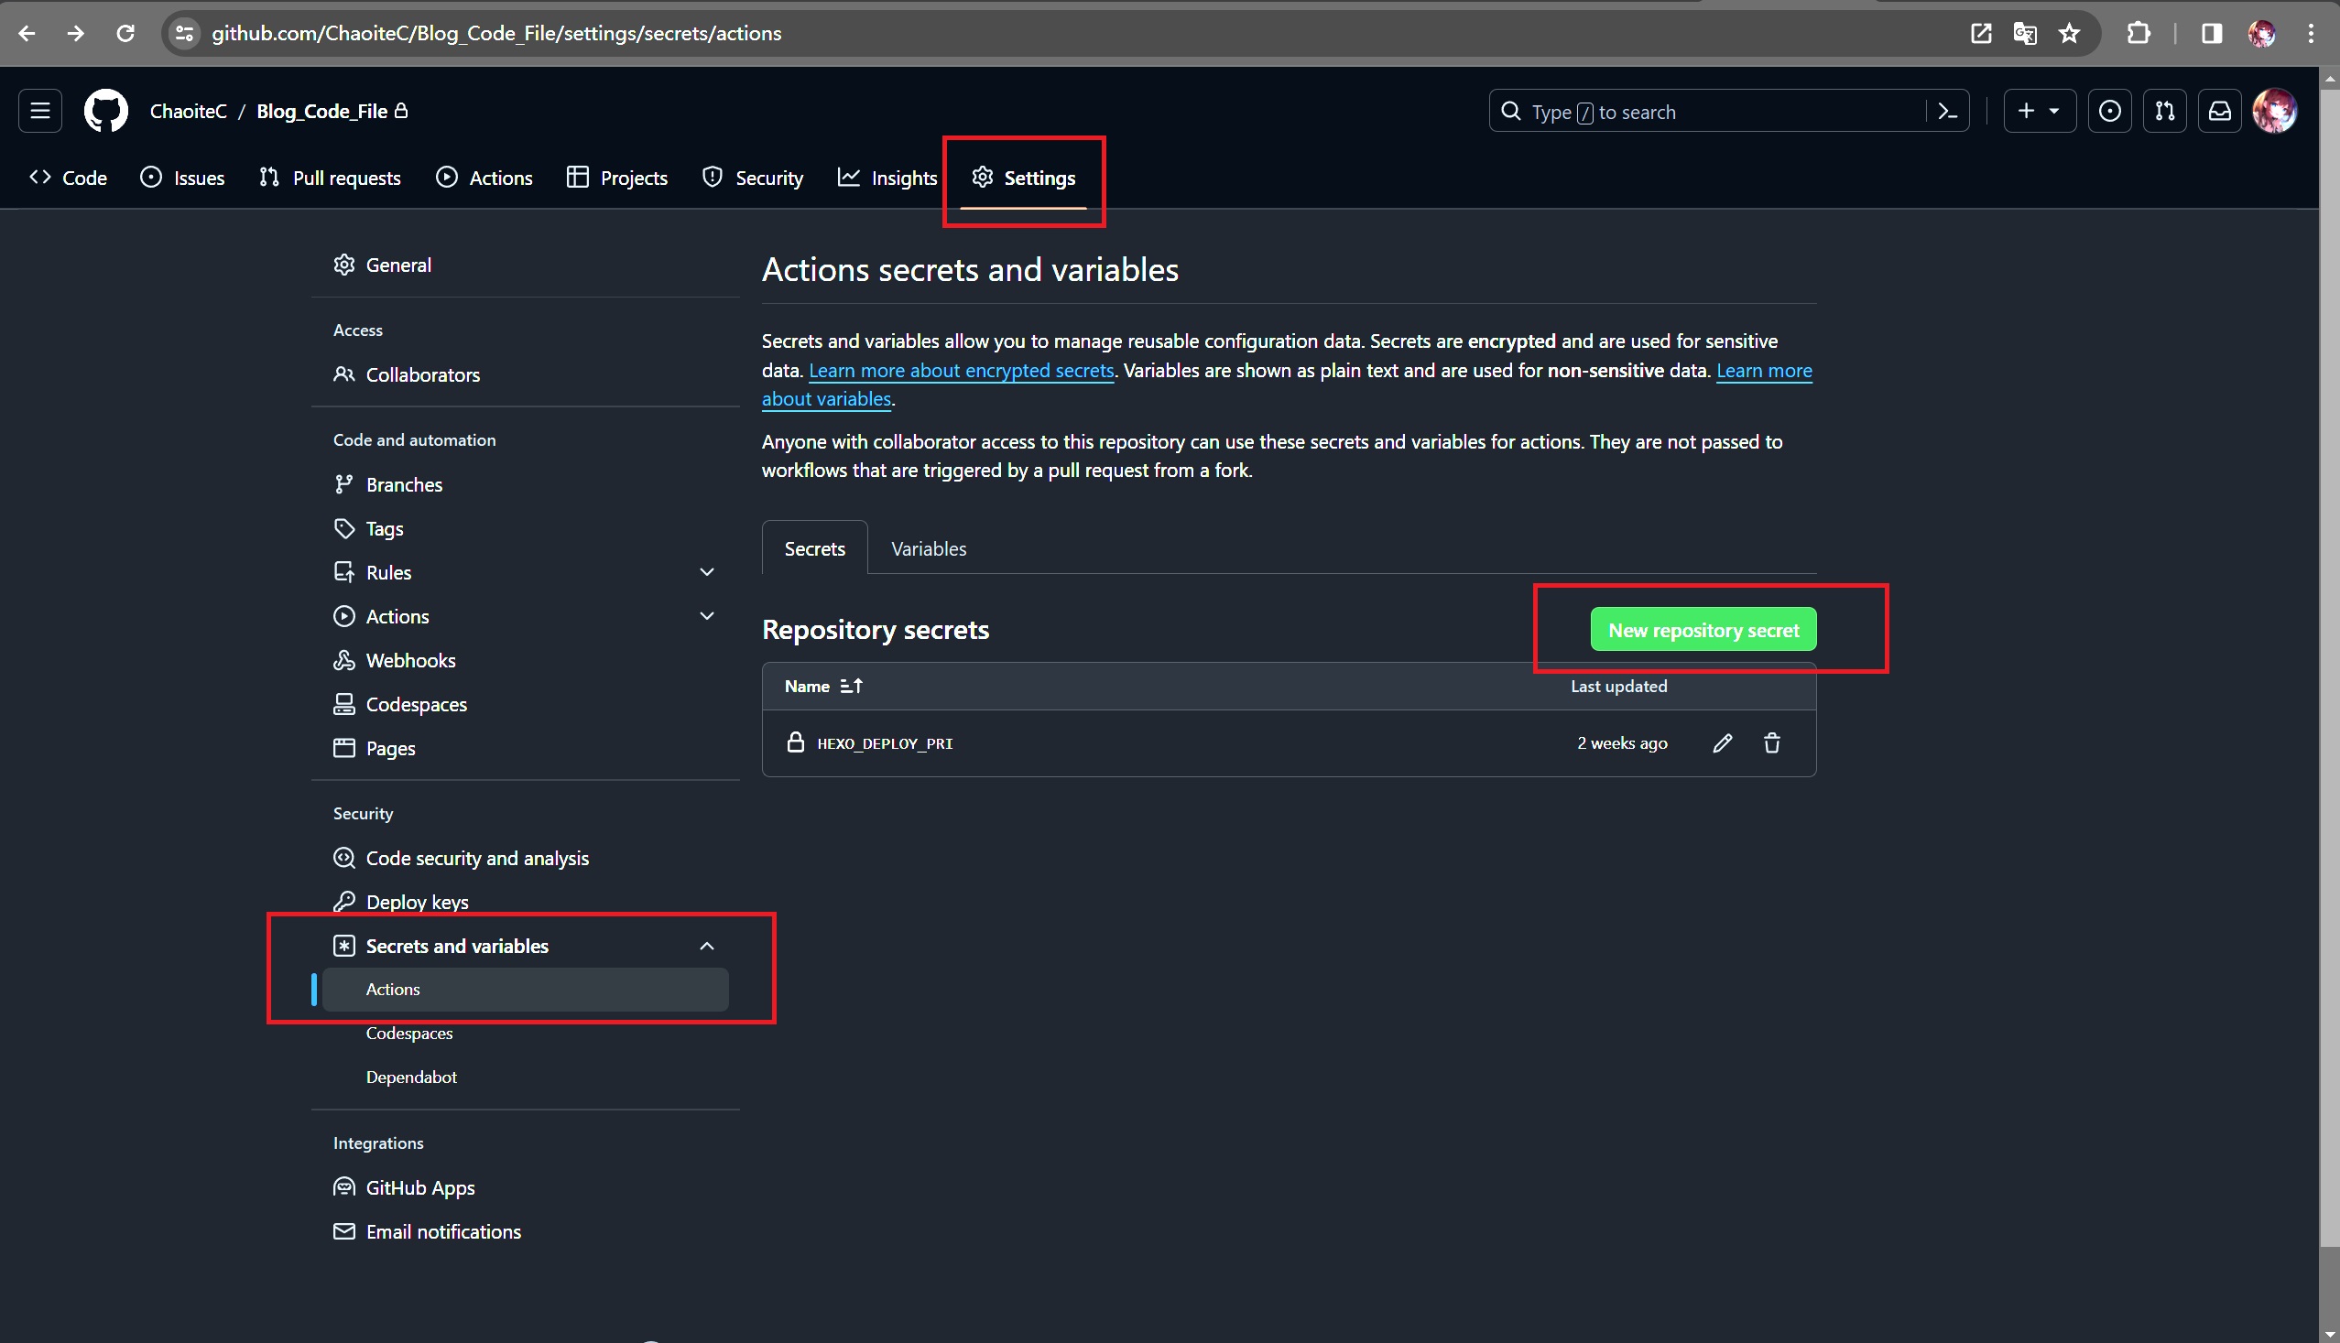This screenshot has width=2340, height=1343.
Task: Expand the Rules sidebar section
Action: (x=526, y=572)
